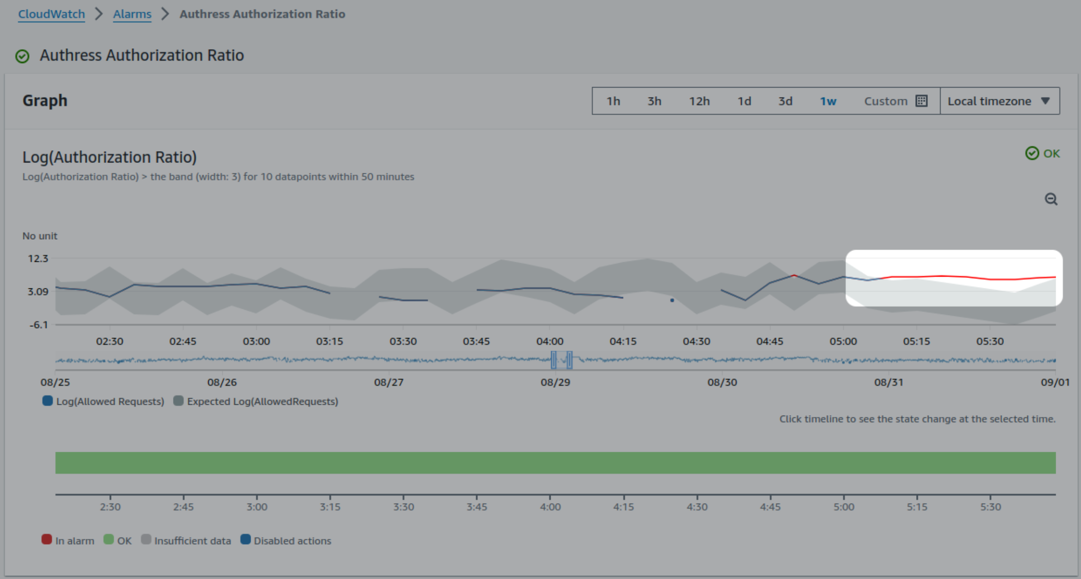Select the In alarm red legend marker
This screenshot has width=1081, height=579.
pyautogui.click(x=47, y=539)
